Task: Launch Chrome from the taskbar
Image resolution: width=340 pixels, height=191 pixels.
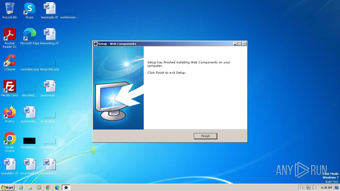Action: 48,188
